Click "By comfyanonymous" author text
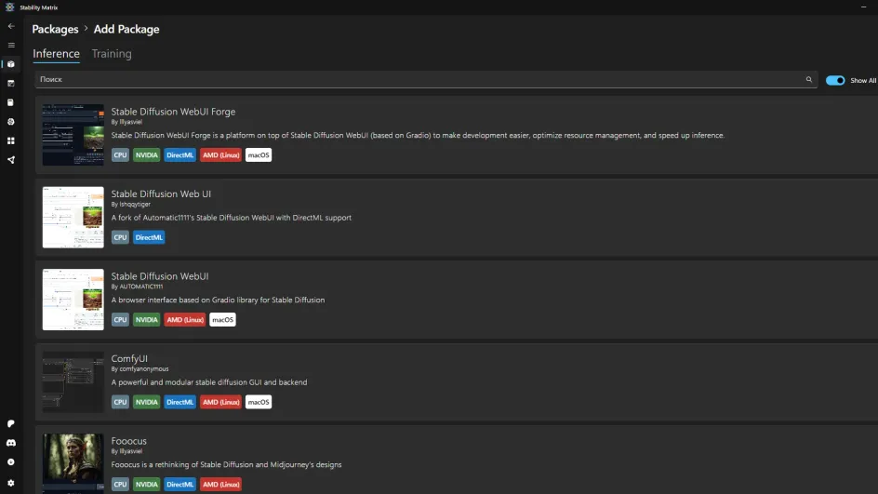The height and width of the screenshot is (494, 878). [x=140, y=369]
